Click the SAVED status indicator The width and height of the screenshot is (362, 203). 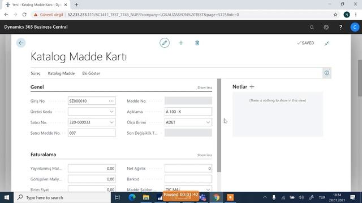pyautogui.click(x=305, y=43)
